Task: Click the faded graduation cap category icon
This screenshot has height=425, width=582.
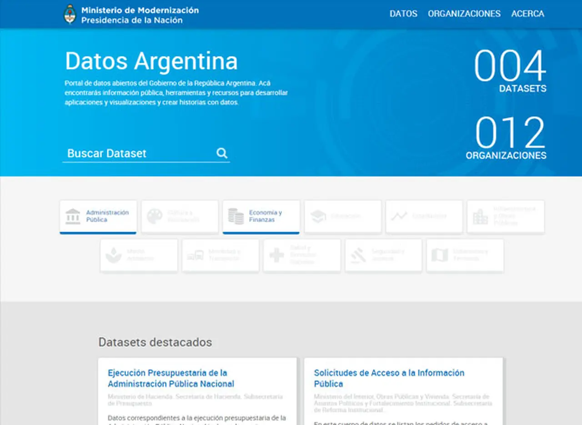Action: point(318,216)
